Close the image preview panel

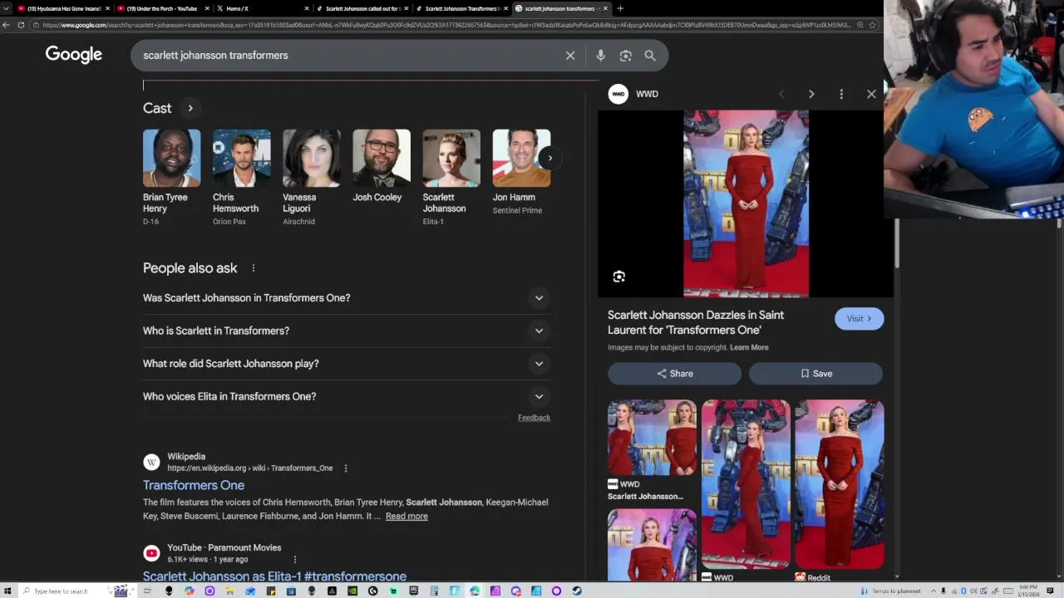pos(871,94)
